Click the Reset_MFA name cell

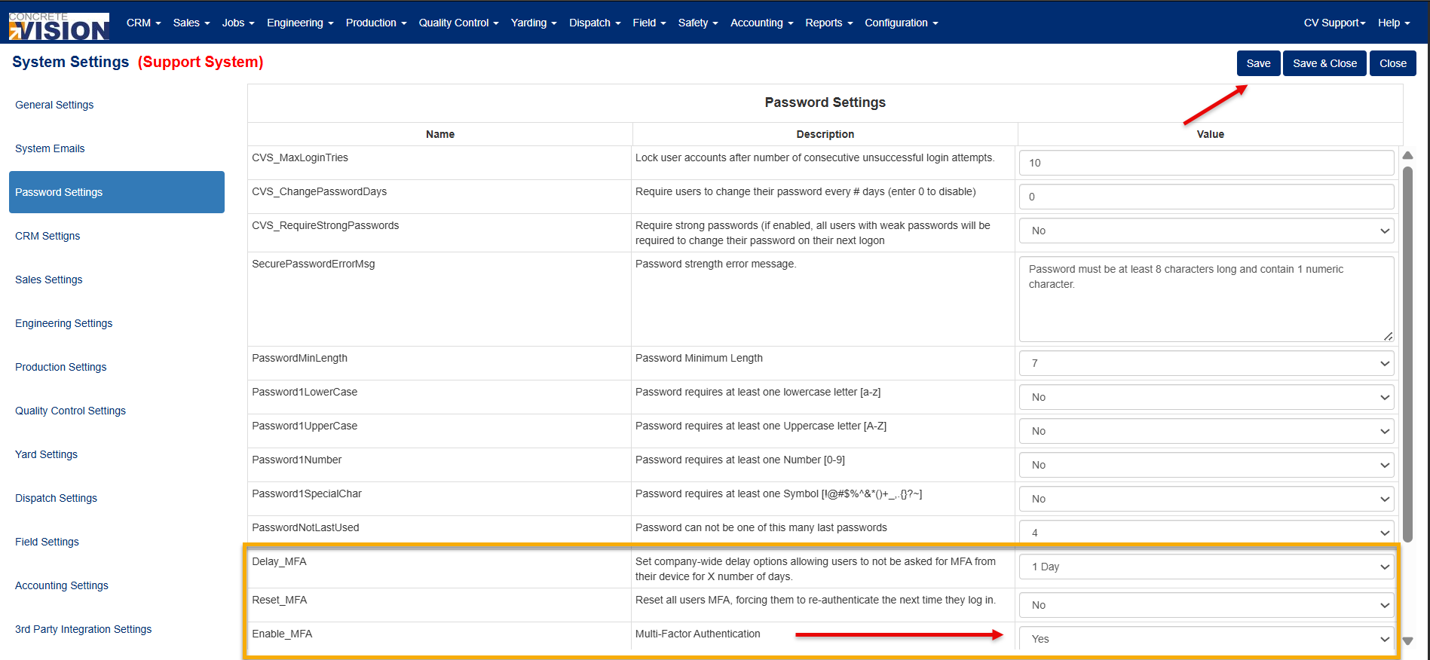pyautogui.click(x=439, y=605)
